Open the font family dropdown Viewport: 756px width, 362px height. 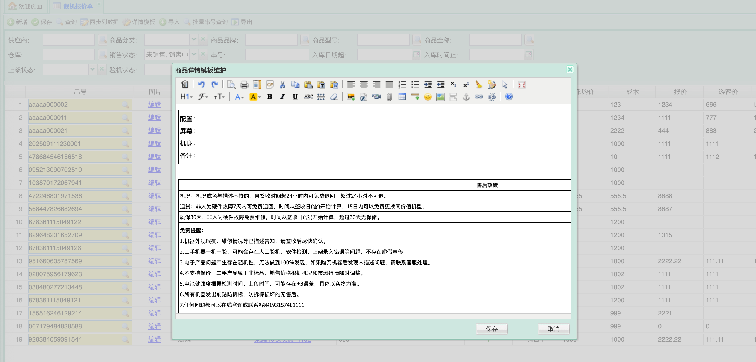pos(203,97)
